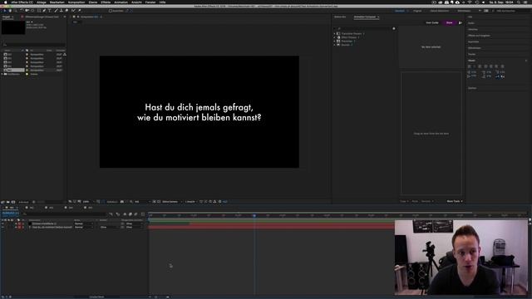Select the Brush tool
This screenshot has width=532, height=299.
tap(57, 11)
